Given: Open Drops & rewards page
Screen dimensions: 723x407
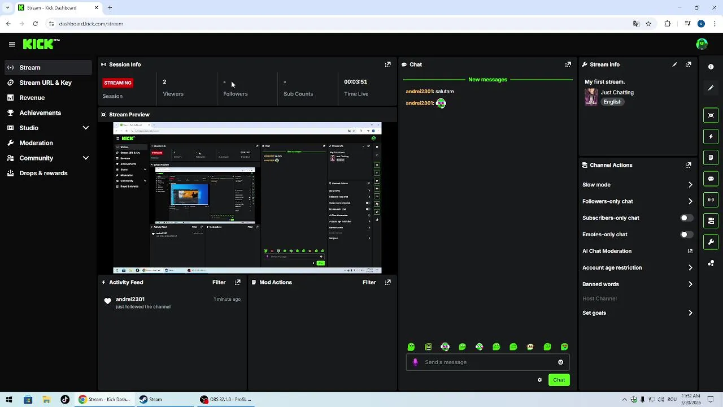Looking at the screenshot, I should point(47,173).
